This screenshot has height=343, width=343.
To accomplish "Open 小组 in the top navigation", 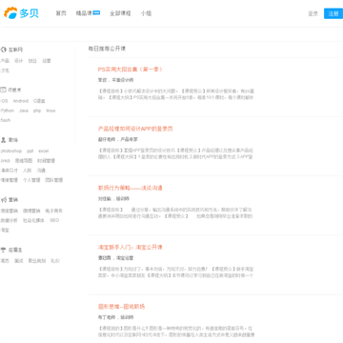I will 146,13.
